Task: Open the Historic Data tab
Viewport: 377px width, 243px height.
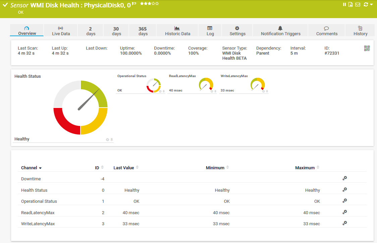Action: 177,30
